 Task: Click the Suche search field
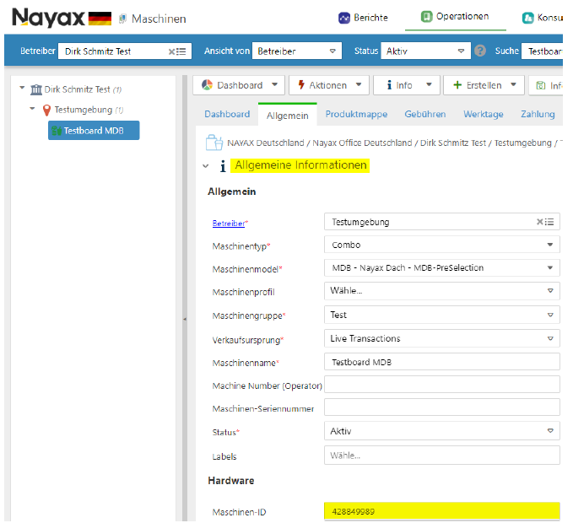tap(542, 51)
